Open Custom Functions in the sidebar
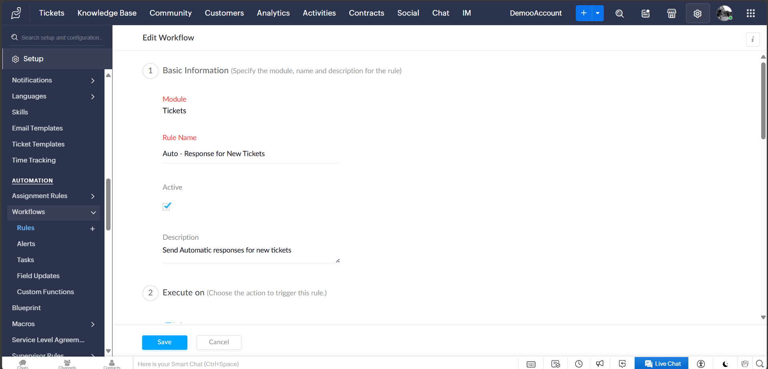The width and height of the screenshot is (768, 369). tap(45, 292)
